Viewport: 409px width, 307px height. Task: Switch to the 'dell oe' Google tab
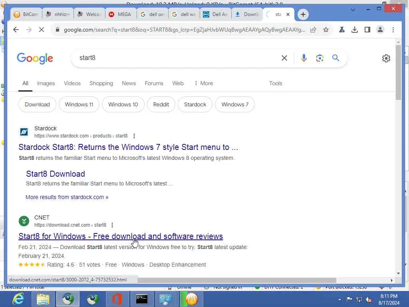(x=152, y=14)
